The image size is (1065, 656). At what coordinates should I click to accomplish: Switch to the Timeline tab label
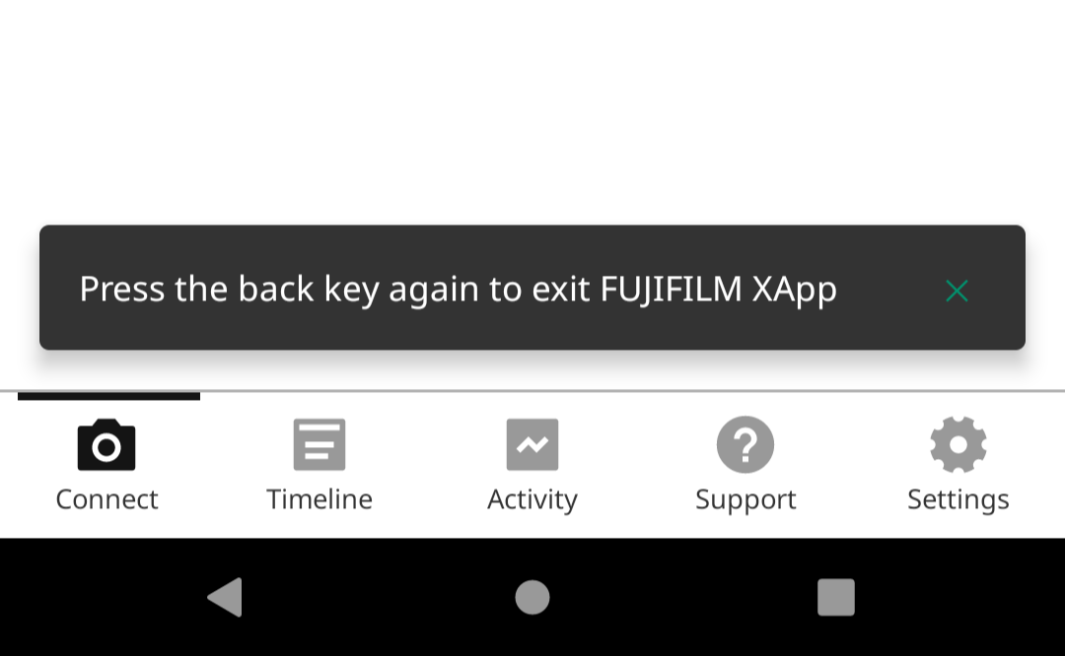click(x=319, y=499)
